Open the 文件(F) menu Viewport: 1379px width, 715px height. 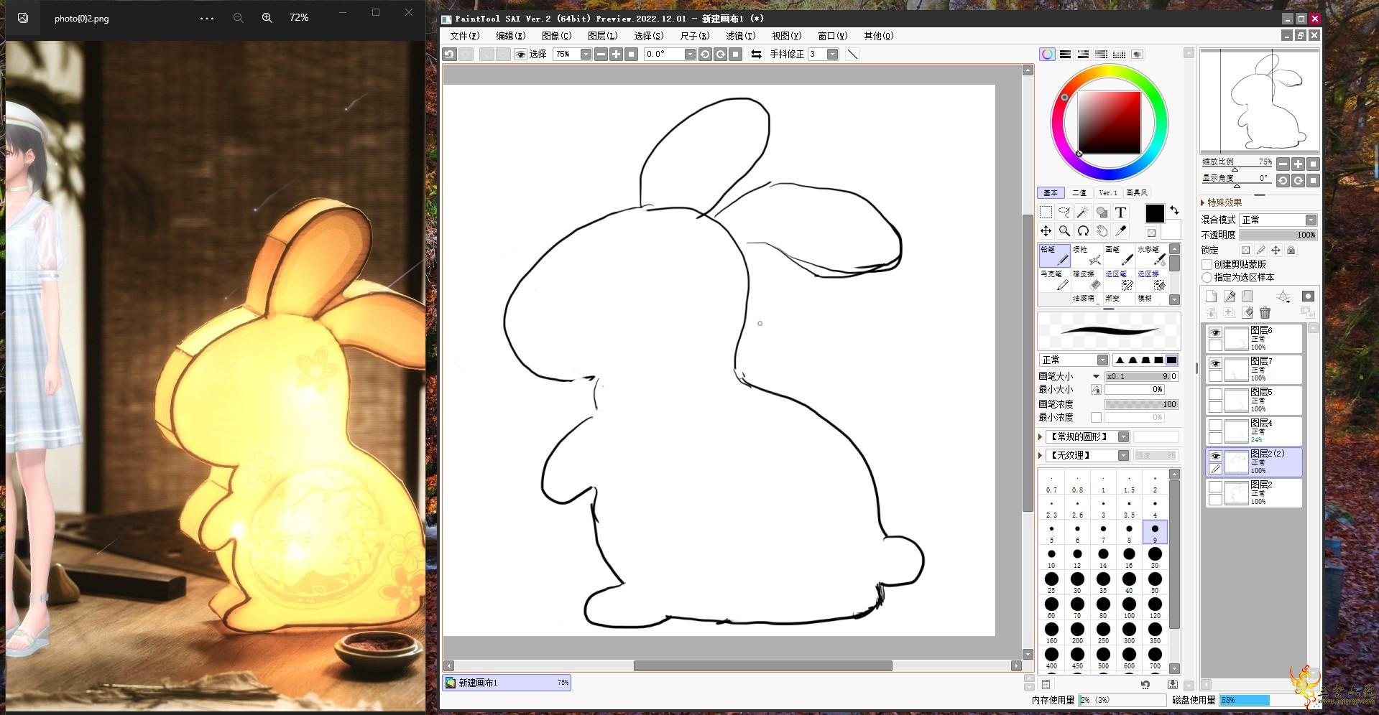tap(464, 36)
